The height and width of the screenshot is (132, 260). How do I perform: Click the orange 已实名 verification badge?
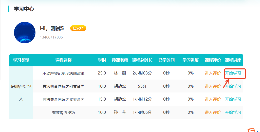point(78,28)
